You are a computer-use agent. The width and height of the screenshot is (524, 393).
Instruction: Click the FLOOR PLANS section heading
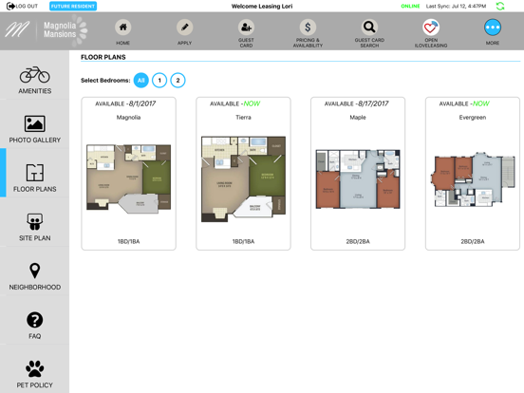pyautogui.click(x=103, y=57)
